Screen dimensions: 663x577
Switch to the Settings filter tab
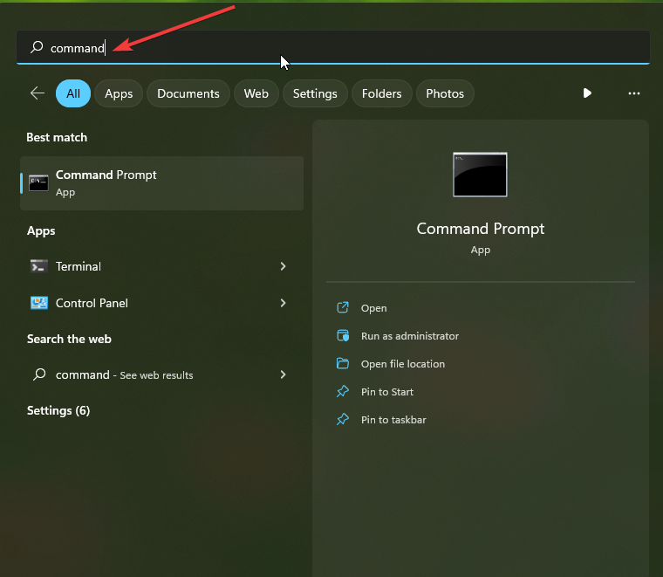315,93
